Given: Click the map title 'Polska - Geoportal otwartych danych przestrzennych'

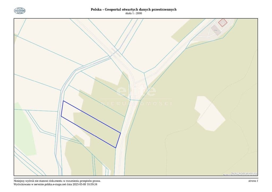Looking at the screenshot, I should click(134, 9).
